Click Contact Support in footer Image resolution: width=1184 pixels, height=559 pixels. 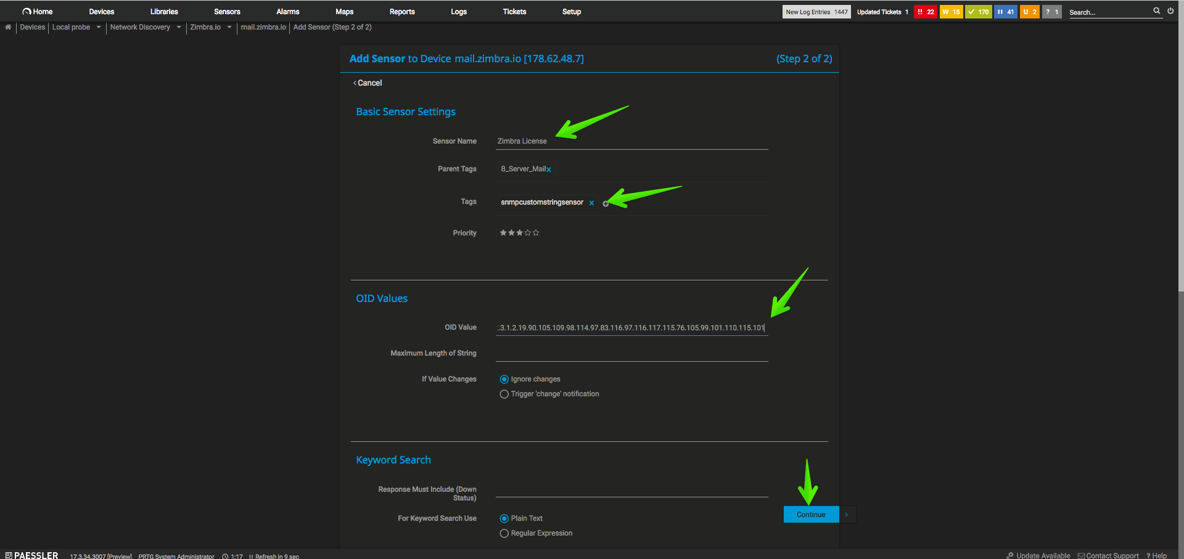1109,555
